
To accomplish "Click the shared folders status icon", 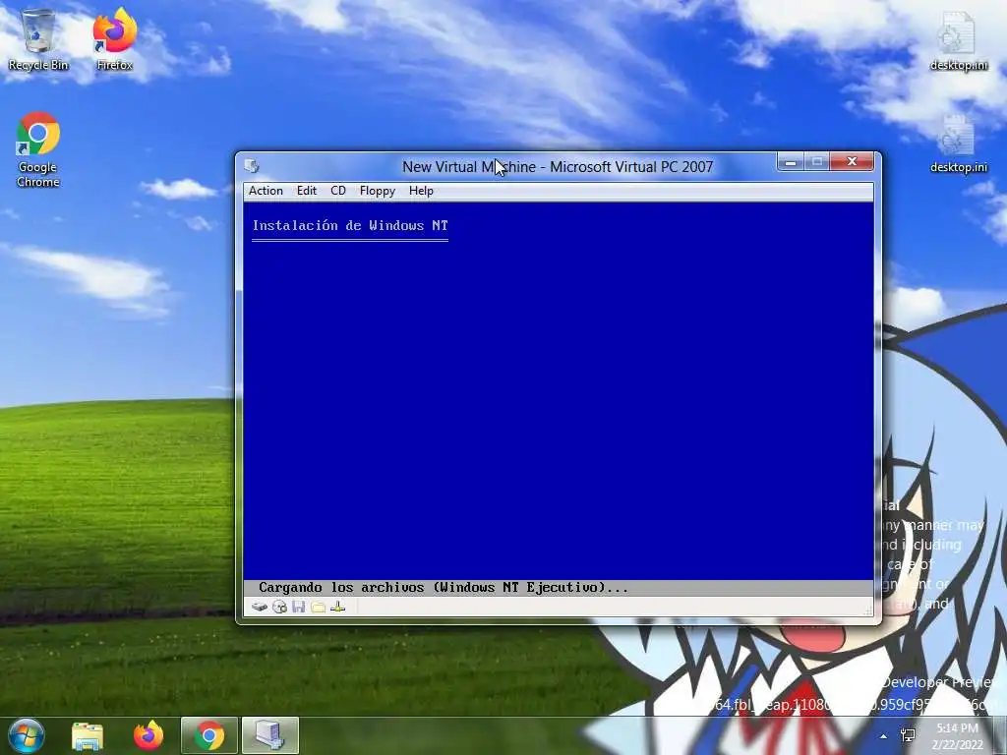I will (x=318, y=607).
